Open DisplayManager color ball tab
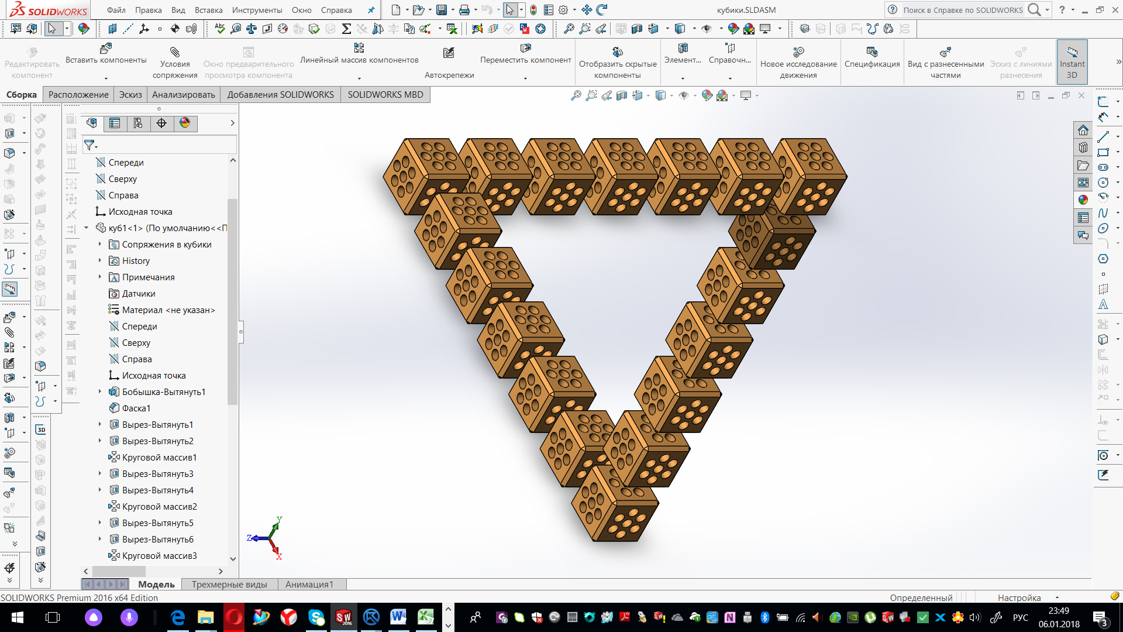1123x632 pixels. pos(185,123)
